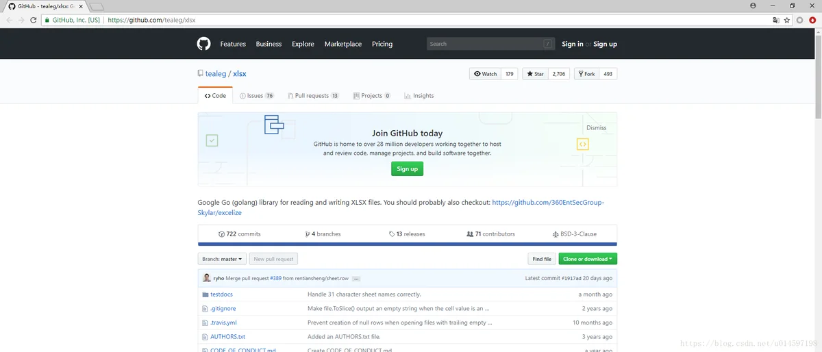The width and height of the screenshot is (822, 352).
Task: Click the ryho avatar image
Action: (207, 278)
